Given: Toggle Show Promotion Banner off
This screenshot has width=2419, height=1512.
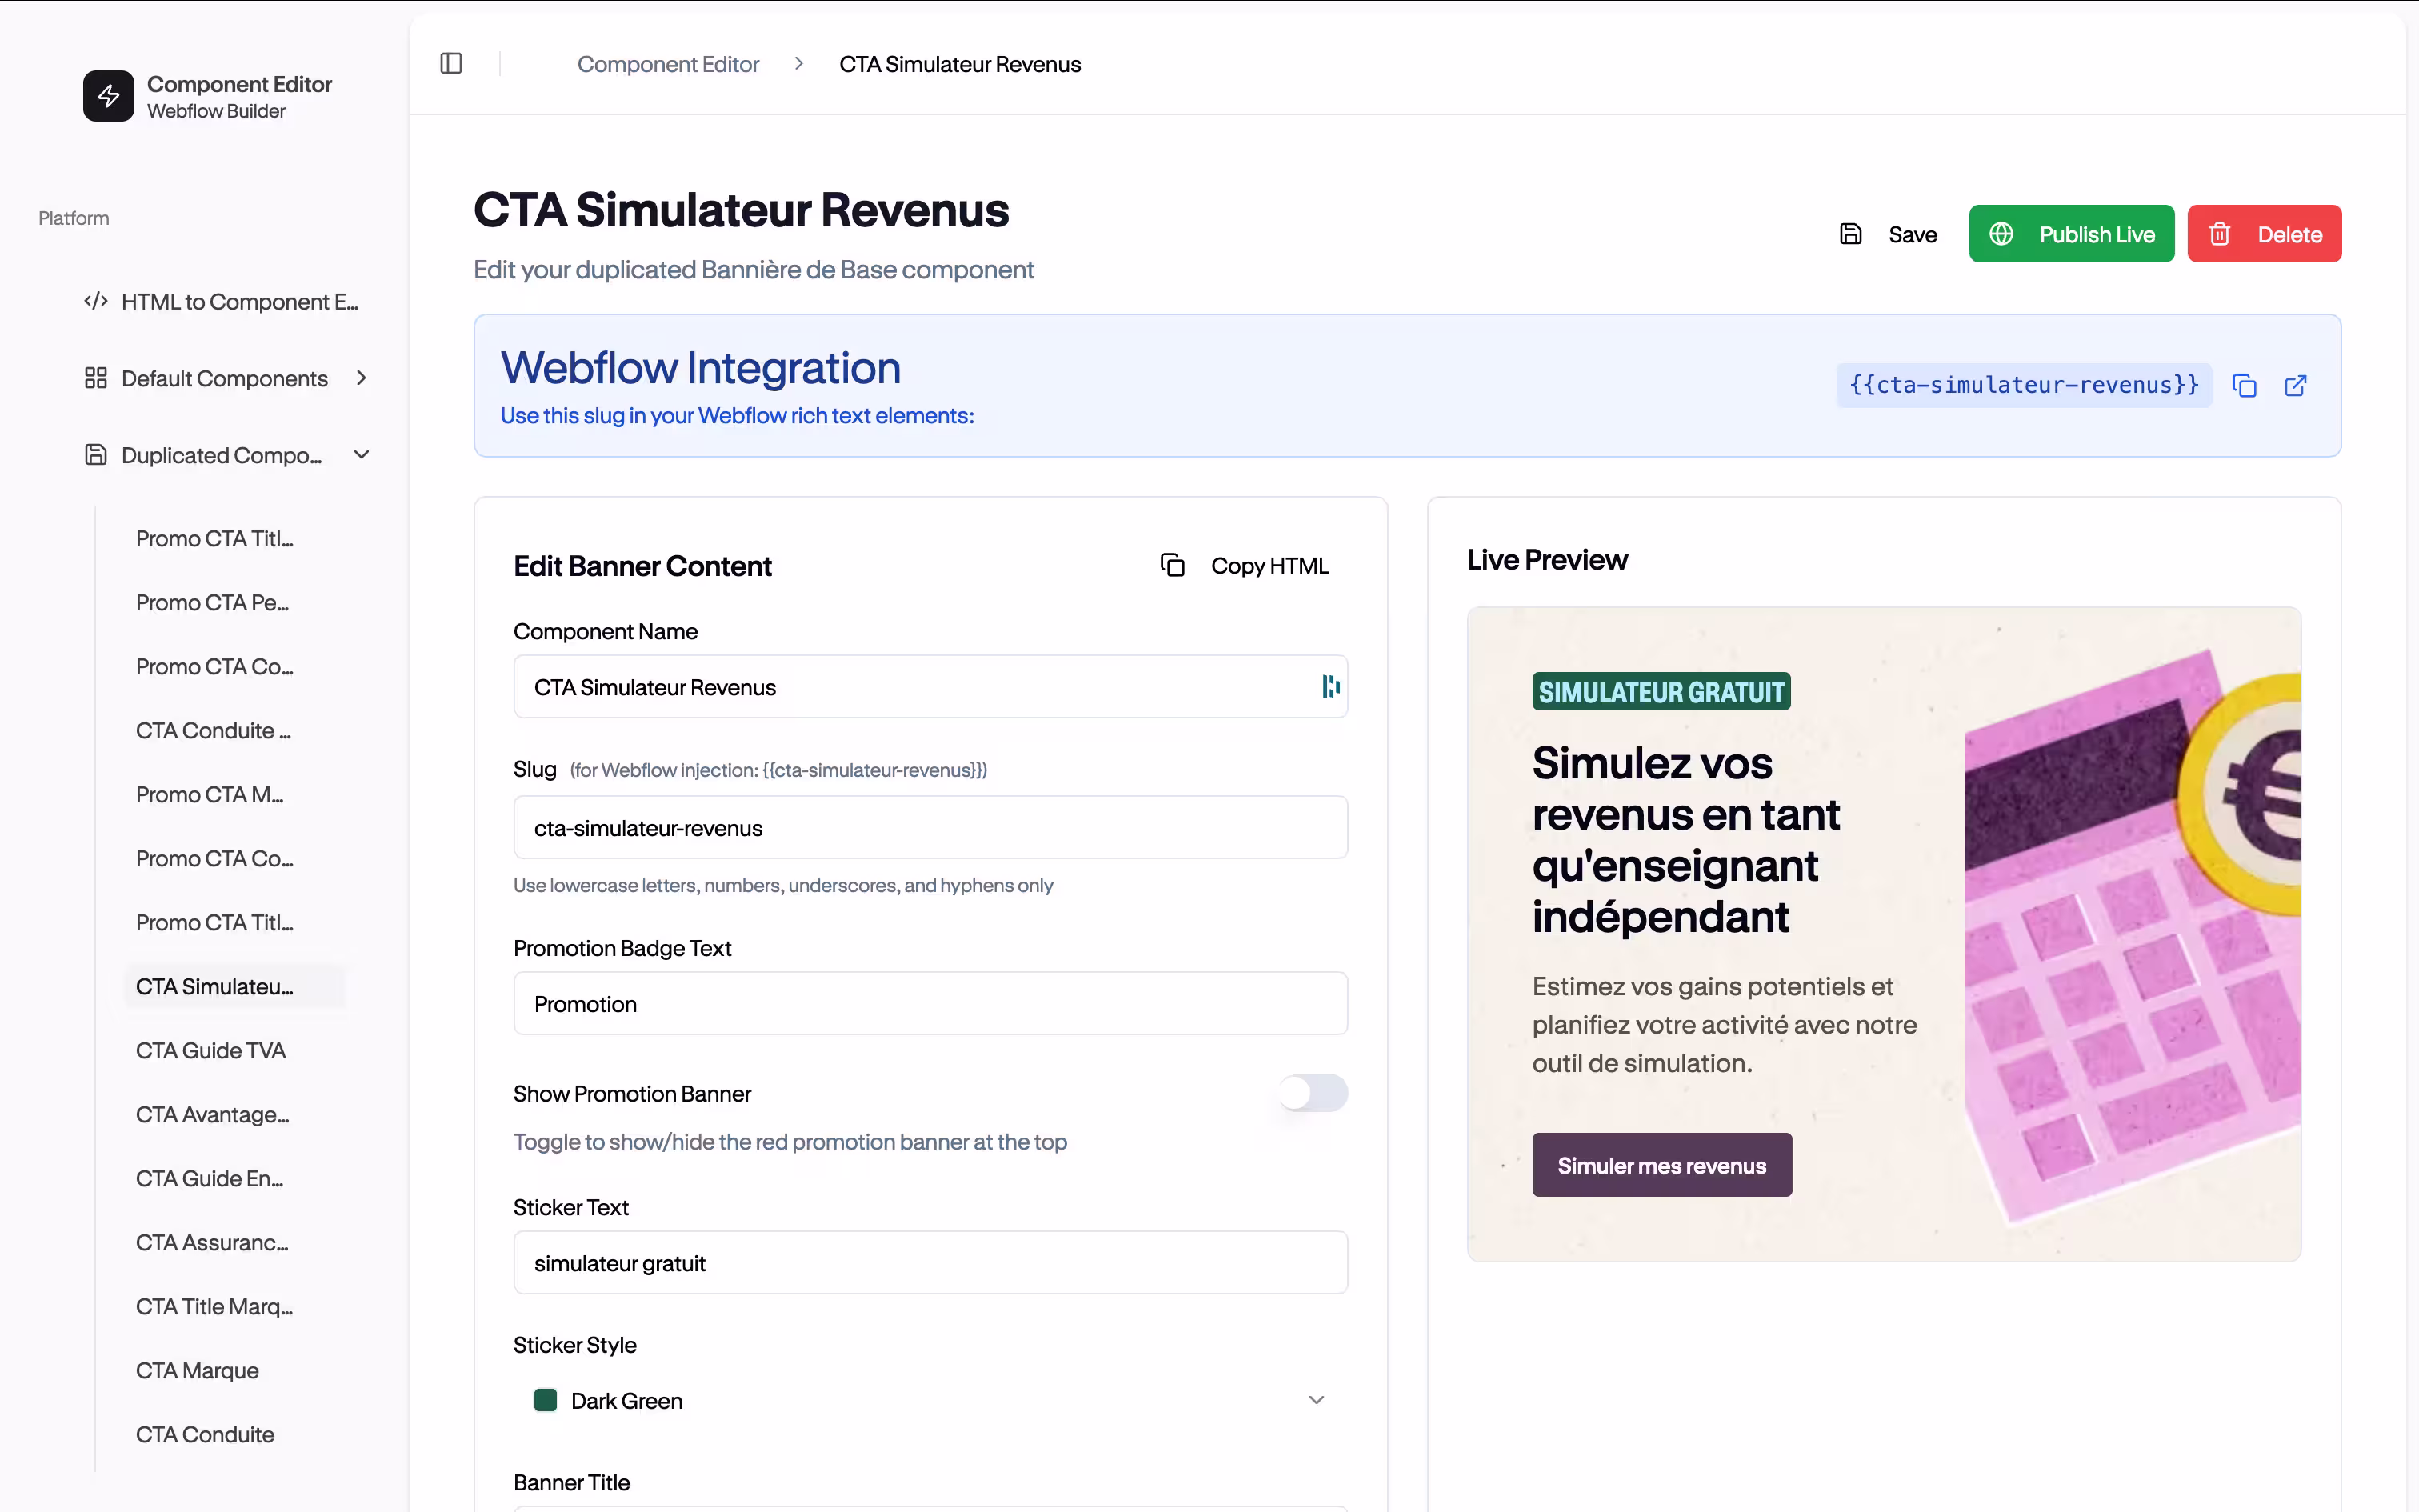Looking at the screenshot, I should [1313, 1093].
